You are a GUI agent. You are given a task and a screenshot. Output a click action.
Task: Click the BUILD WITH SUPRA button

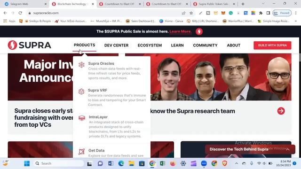272,46
